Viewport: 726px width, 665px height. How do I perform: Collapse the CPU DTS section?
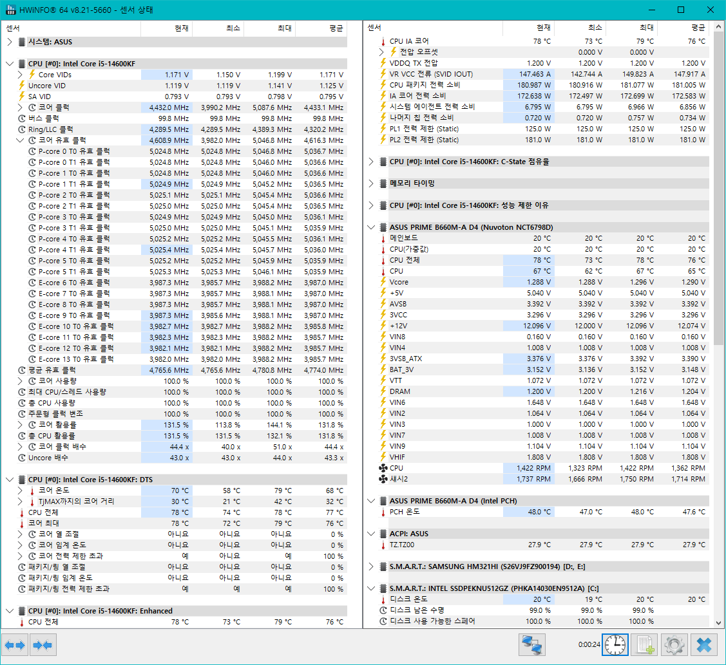point(10,480)
